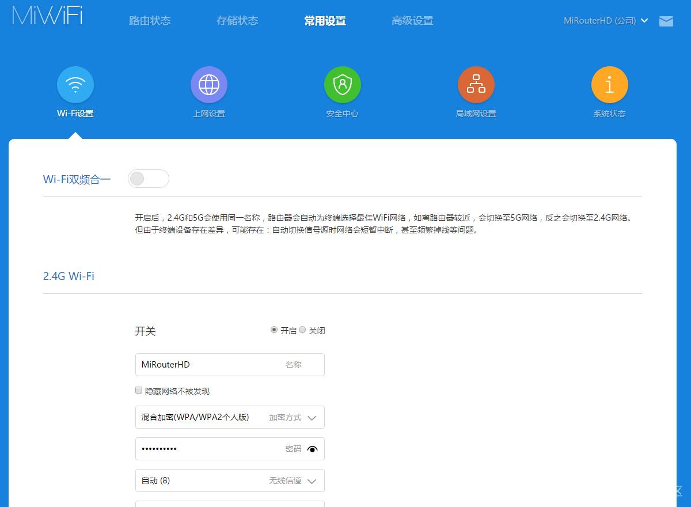Viewport: 691px width, 507px height.
Task: Click the 密码 password field
Action: pos(230,449)
